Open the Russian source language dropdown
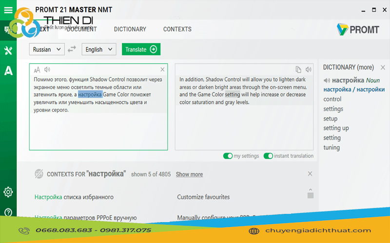 tap(47, 49)
